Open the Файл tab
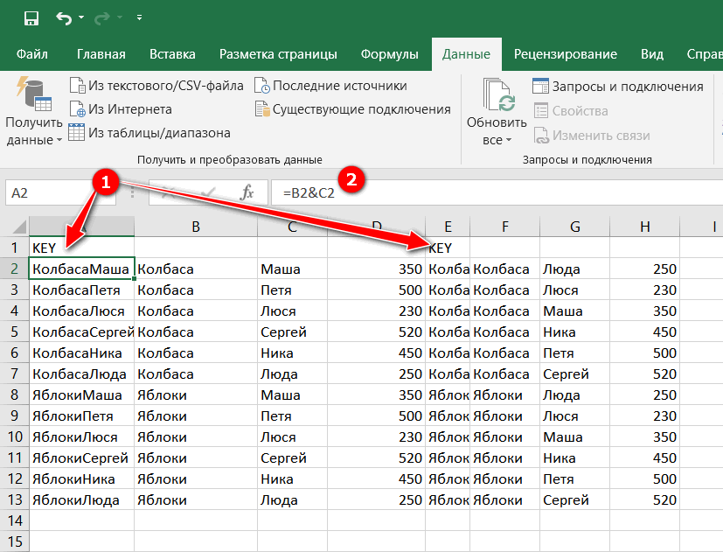This screenshot has width=723, height=552. (x=31, y=54)
